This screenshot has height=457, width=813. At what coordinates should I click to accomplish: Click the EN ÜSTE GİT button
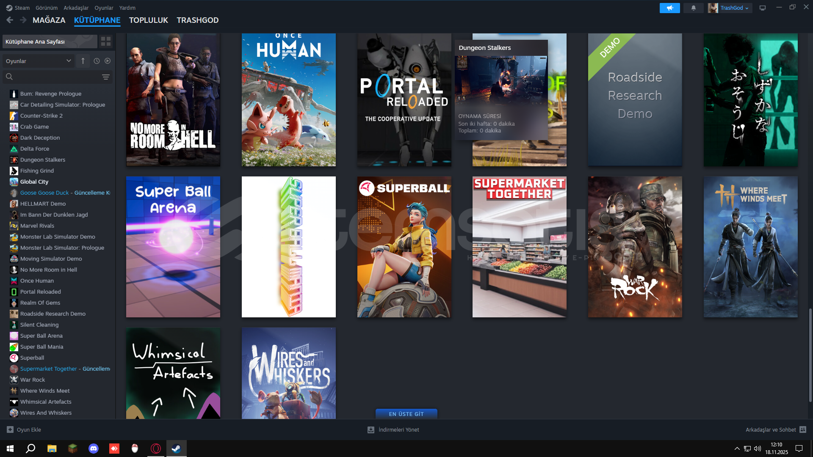[x=406, y=414]
